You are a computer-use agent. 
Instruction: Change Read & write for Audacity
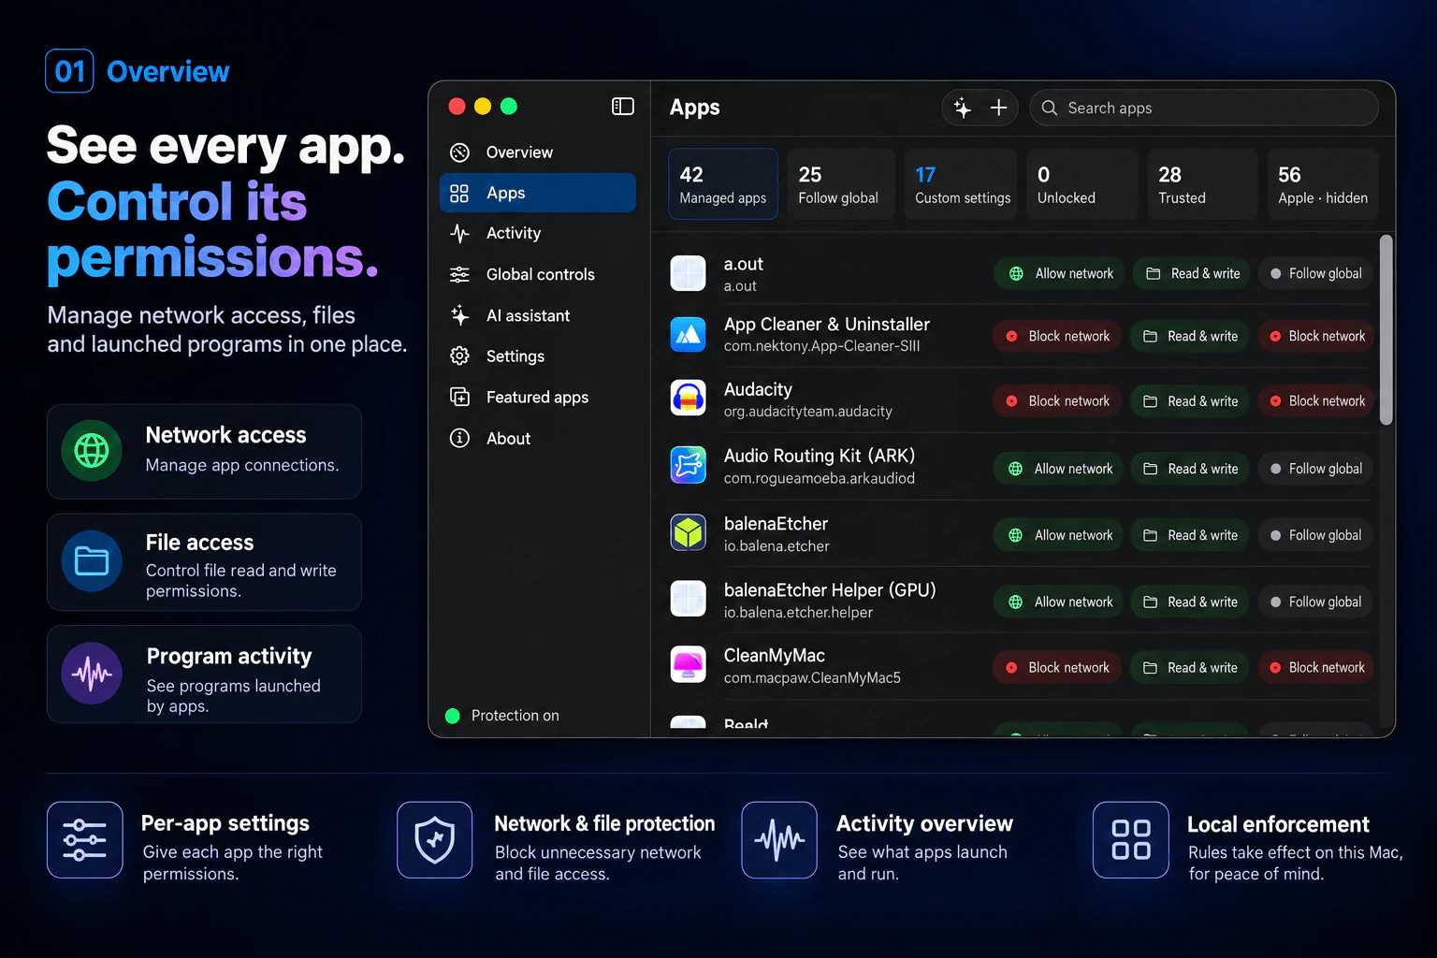1190,400
